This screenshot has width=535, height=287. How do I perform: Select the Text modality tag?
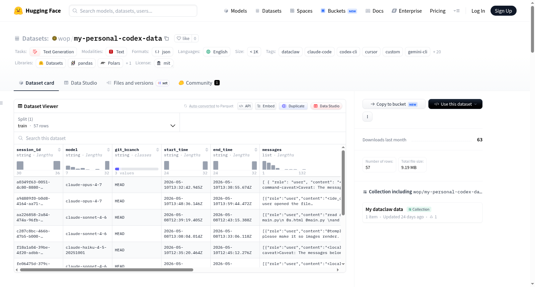pos(116,52)
